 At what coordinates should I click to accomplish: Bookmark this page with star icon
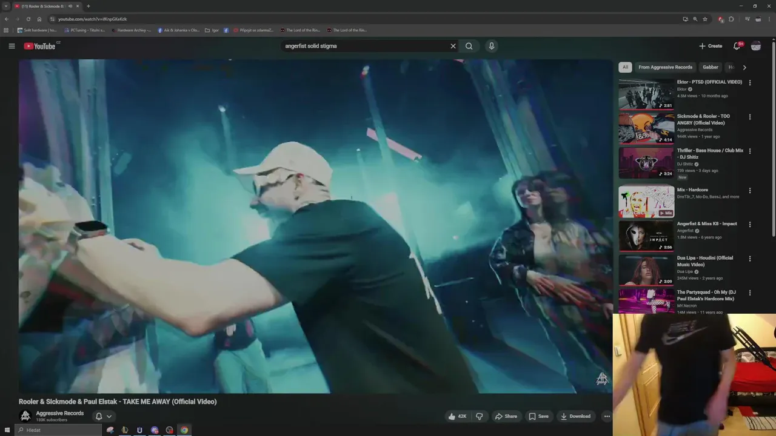[x=705, y=19]
